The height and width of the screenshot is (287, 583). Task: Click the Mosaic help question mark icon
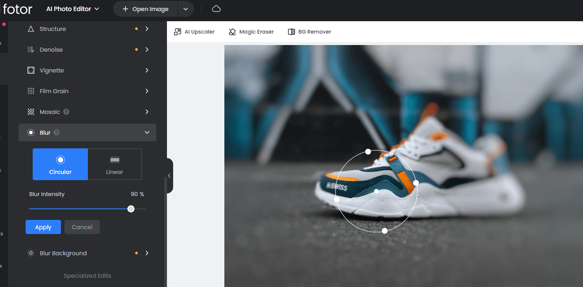[x=66, y=112]
